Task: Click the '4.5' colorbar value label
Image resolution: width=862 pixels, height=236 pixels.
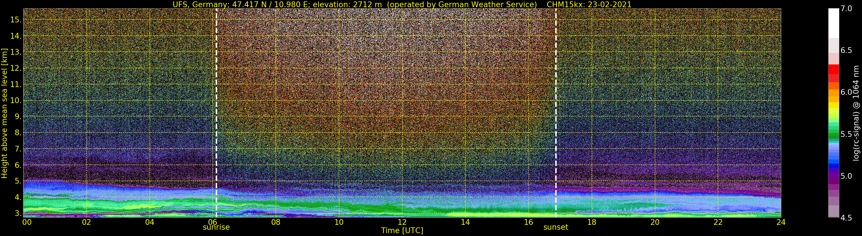Action: [x=846, y=218]
